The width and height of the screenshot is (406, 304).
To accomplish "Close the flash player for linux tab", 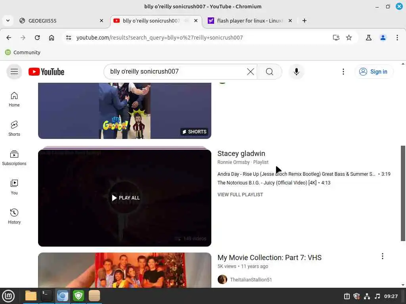I will (x=290, y=21).
